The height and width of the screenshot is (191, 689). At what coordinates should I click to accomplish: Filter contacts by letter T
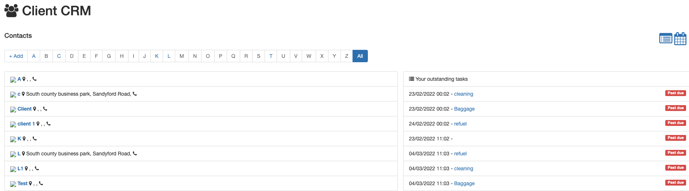(x=271, y=56)
